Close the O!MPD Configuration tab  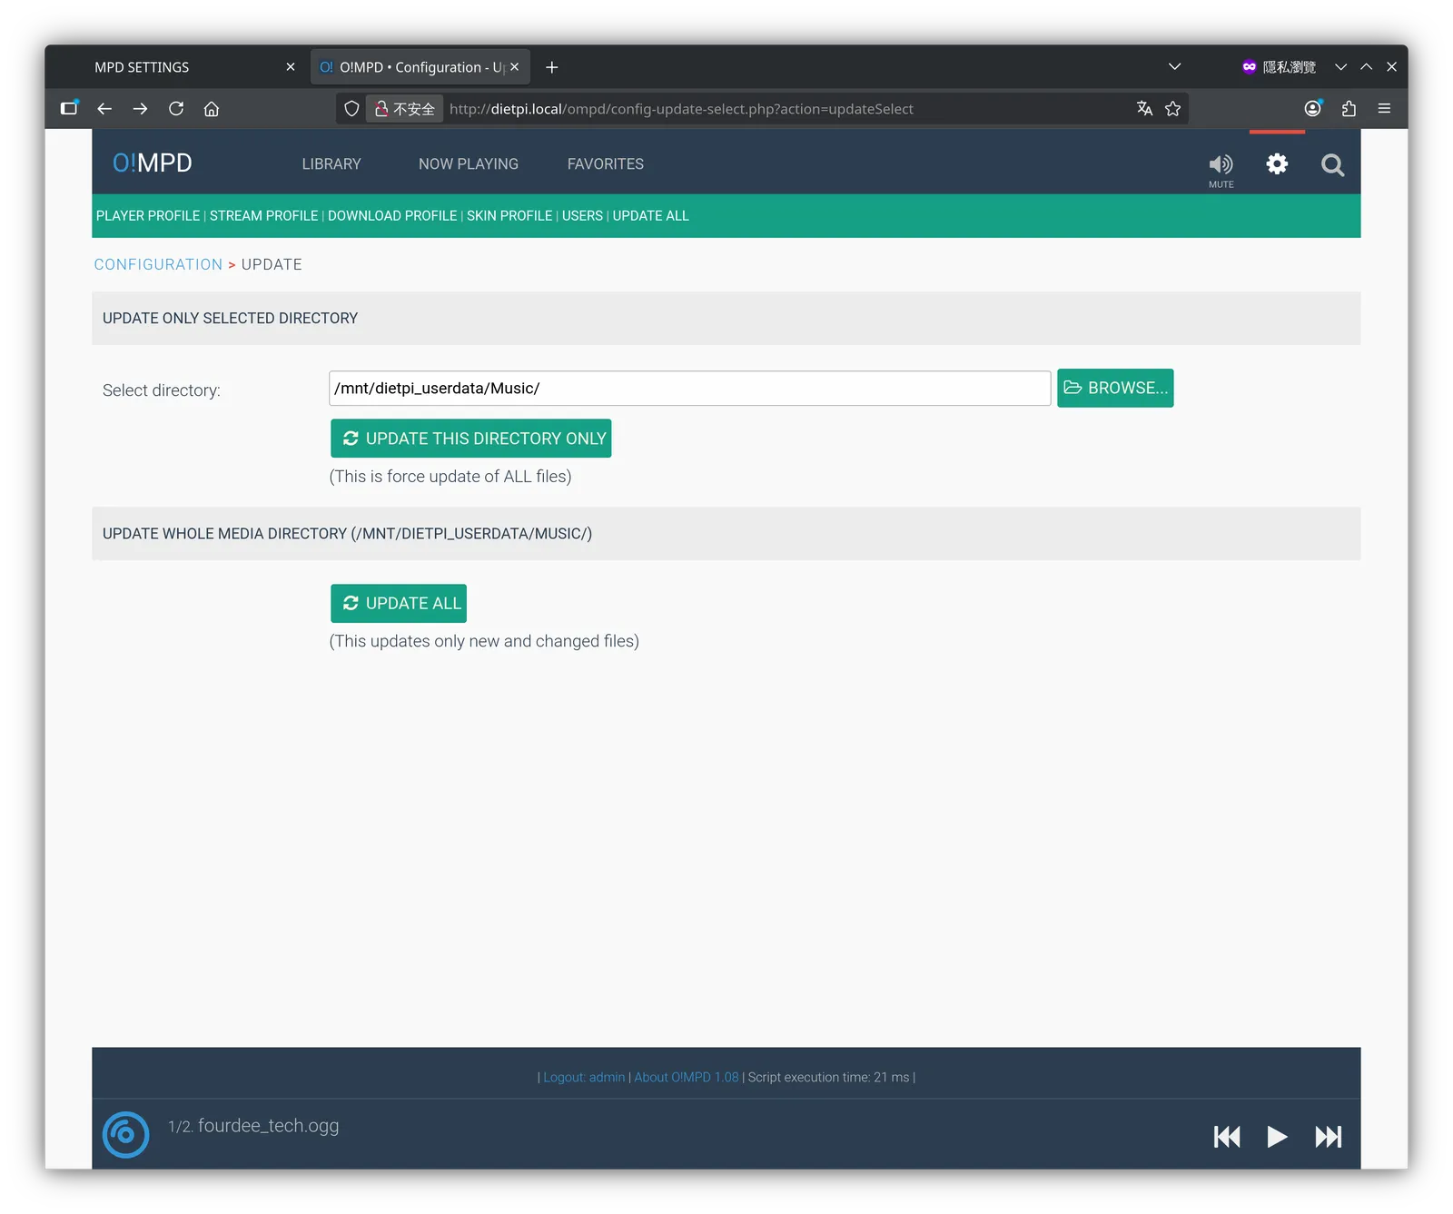click(x=514, y=67)
